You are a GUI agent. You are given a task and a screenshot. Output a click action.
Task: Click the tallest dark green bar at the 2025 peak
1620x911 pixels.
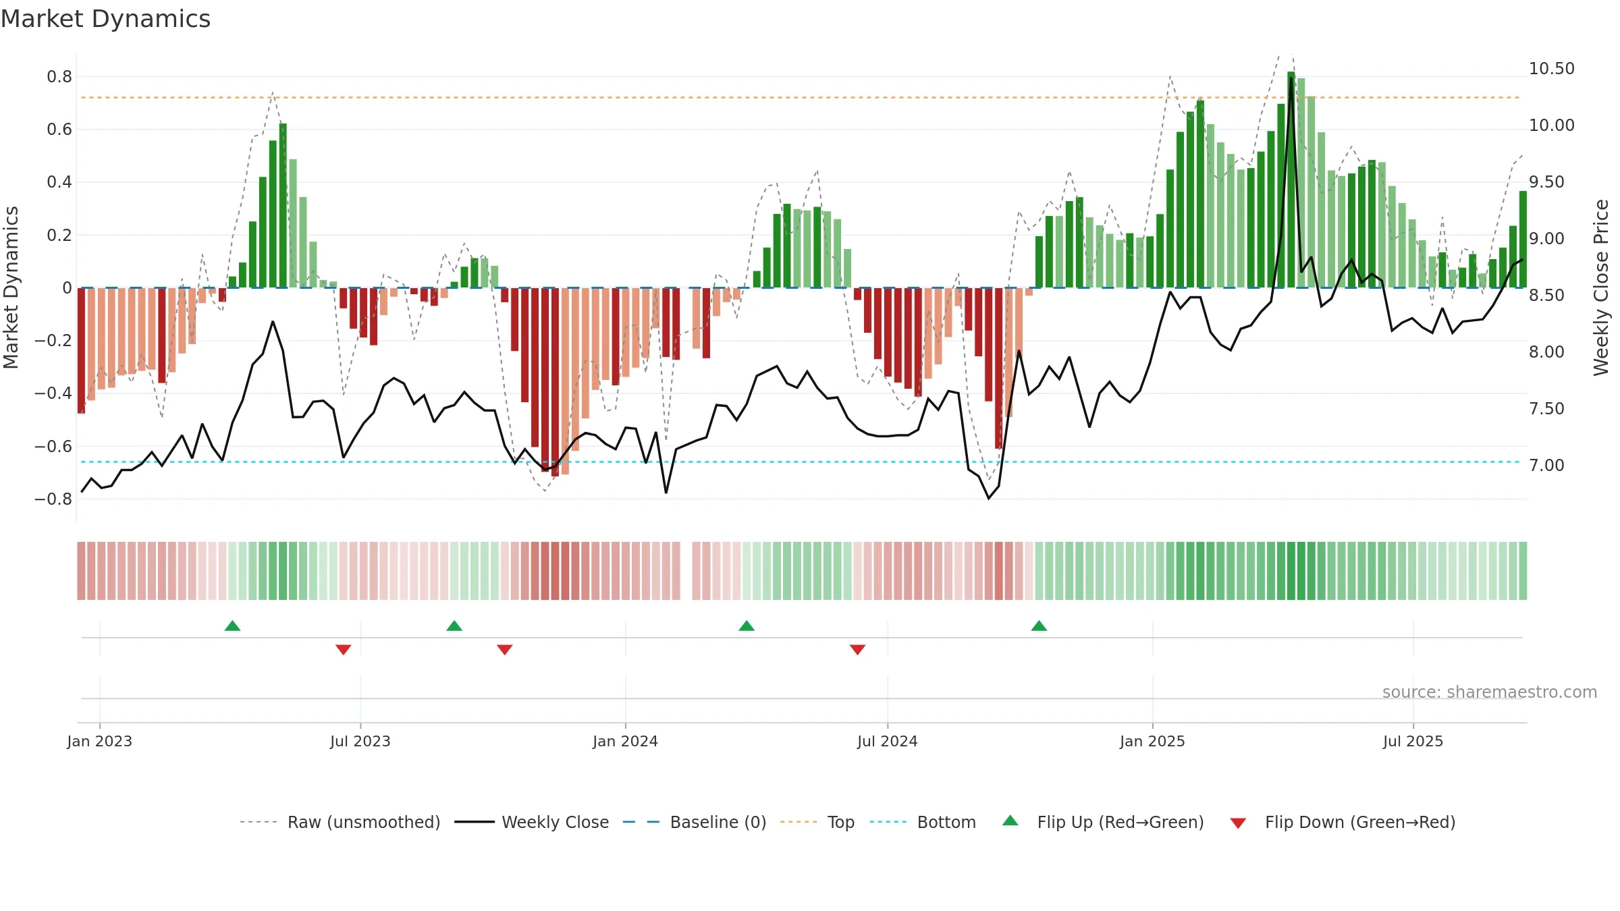point(1291,180)
